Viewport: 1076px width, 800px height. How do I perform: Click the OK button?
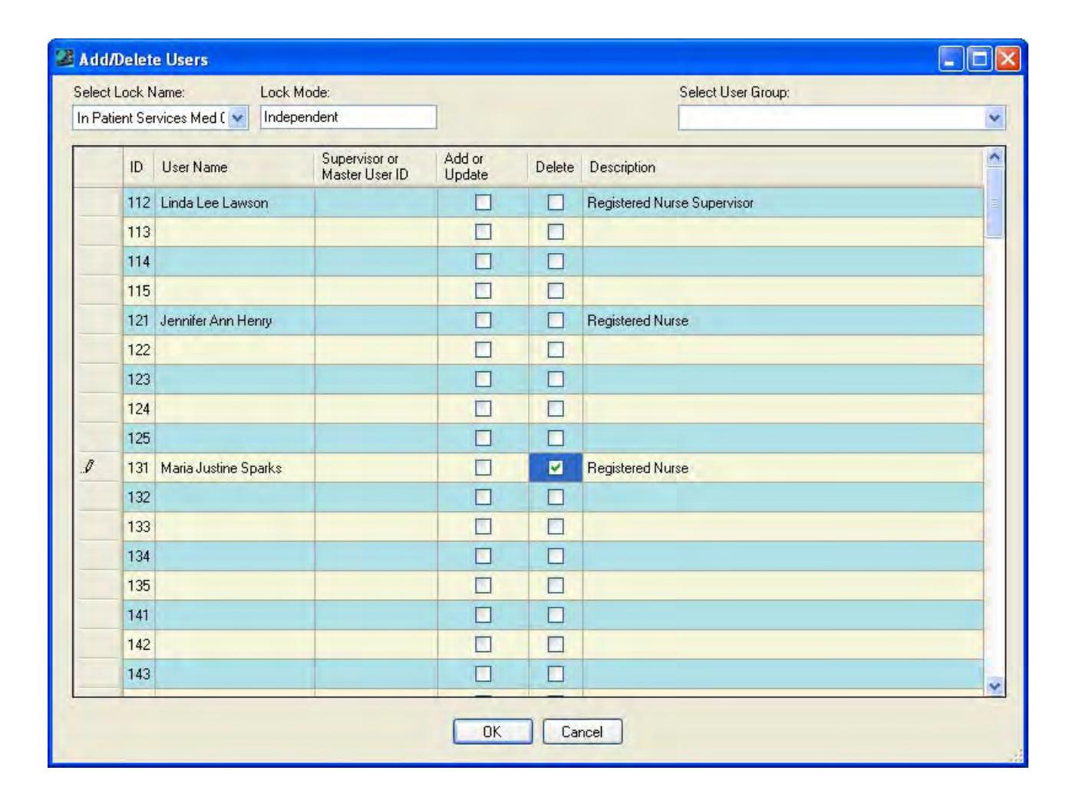tap(492, 732)
